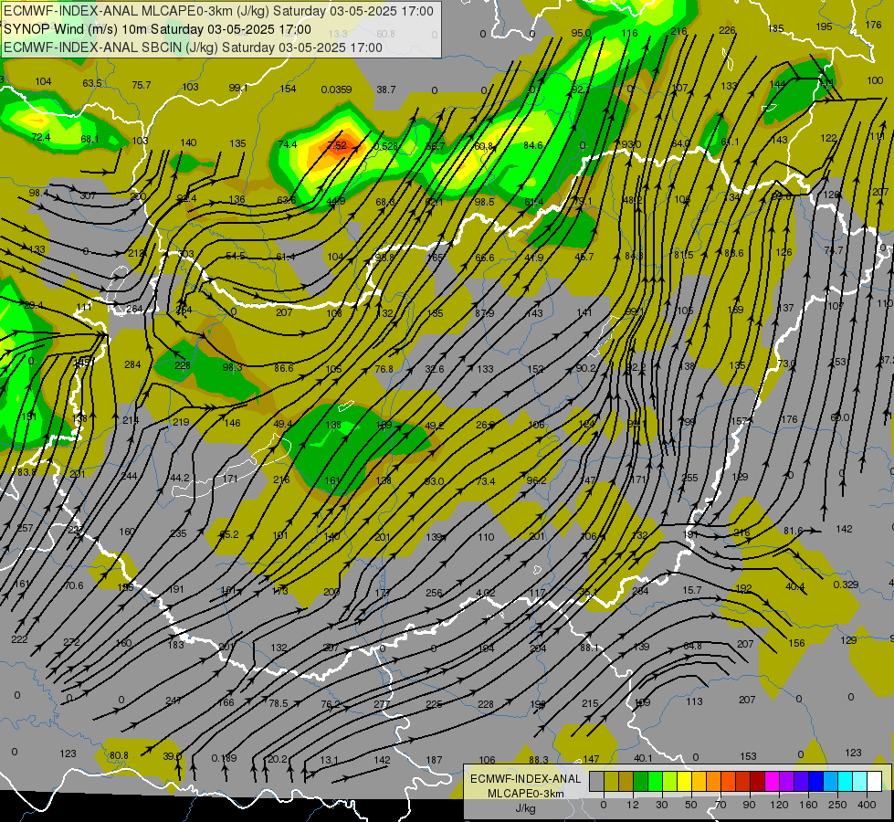
Task: Click the map value 75.7
Action: (x=142, y=85)
